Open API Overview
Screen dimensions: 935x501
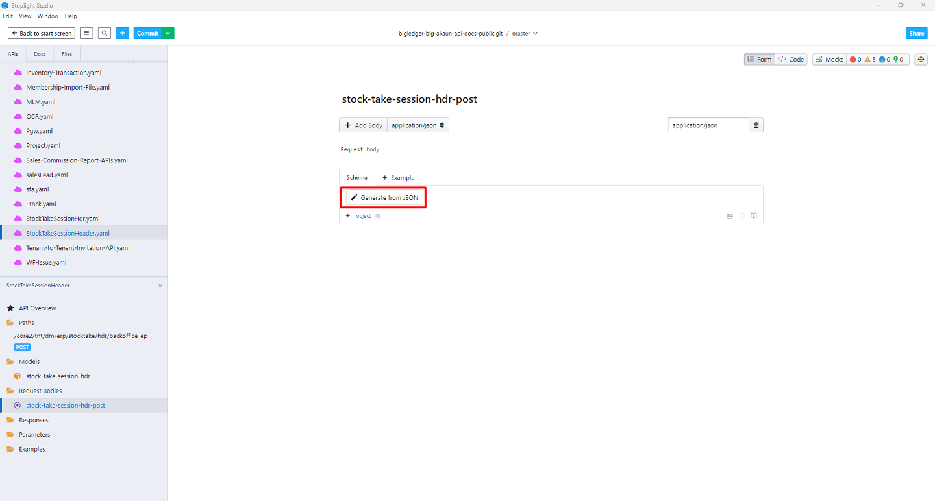(37, 308)
